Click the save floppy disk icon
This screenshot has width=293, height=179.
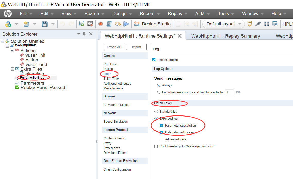coord(45,24)
